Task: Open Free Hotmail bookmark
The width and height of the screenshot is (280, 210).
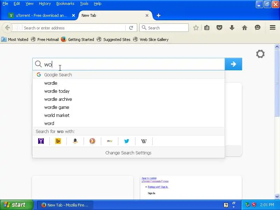Action: click(45, 40)
